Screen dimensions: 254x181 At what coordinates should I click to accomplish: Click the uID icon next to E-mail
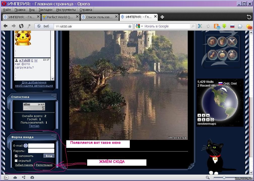tap(26, 146)
